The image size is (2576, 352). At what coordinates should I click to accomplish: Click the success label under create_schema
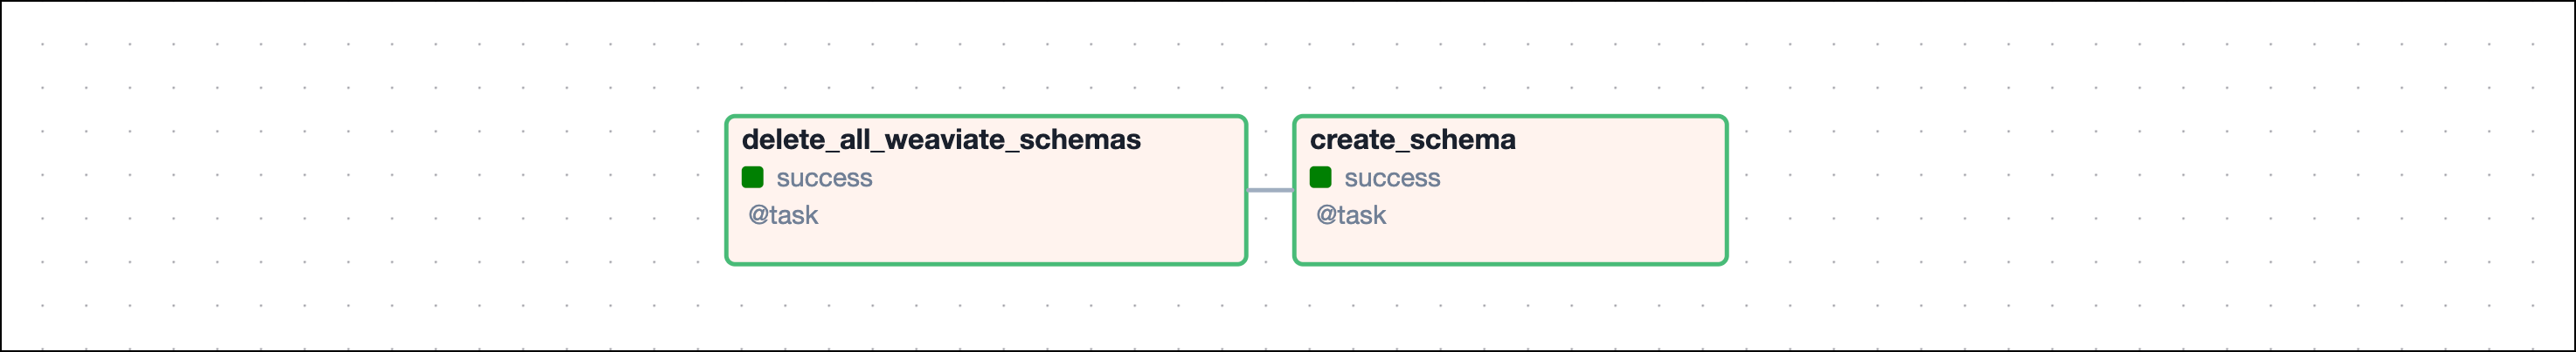(x=1392, y=179)
